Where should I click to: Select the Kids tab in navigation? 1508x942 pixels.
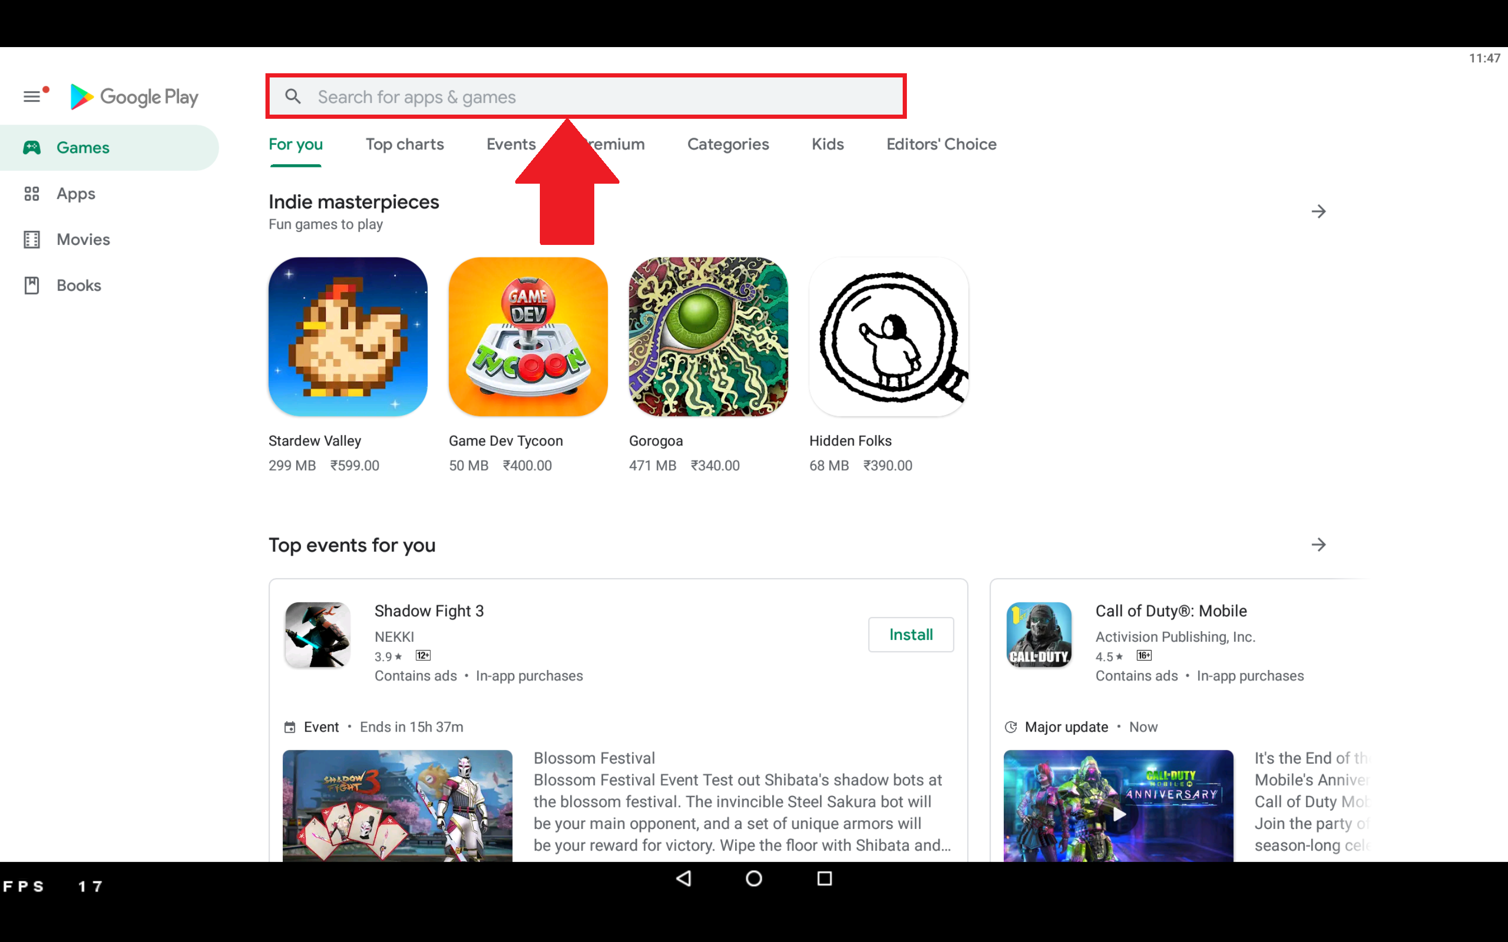pyautogui.click(x=827, y=144)
